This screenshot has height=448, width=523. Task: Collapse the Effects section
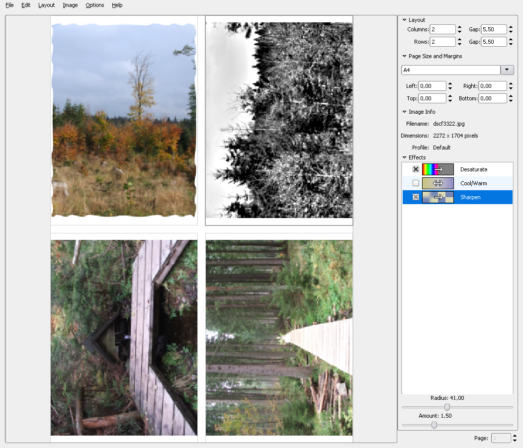coord(405,157)
